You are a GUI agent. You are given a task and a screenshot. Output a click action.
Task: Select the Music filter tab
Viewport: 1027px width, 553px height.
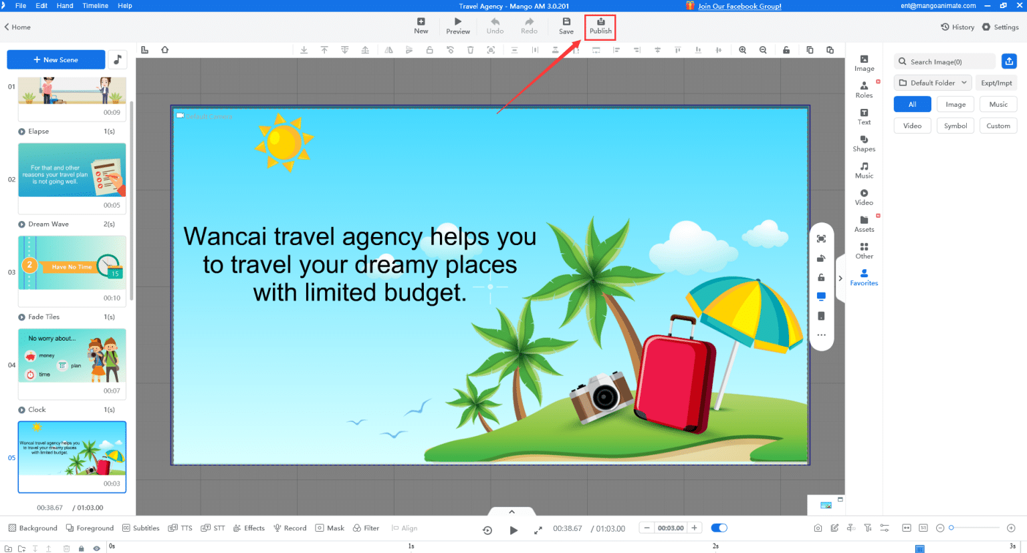(x=998, y=104)
